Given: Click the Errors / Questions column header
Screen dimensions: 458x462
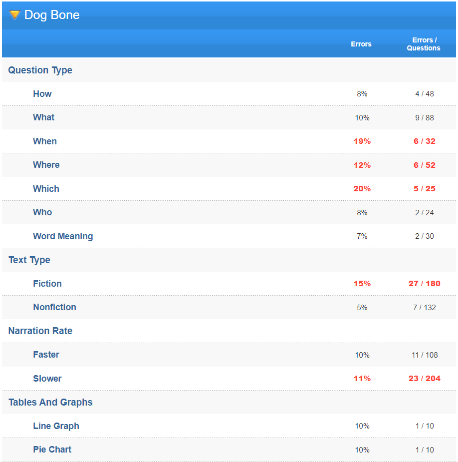Looking at the screenshot, I should 423,44.
